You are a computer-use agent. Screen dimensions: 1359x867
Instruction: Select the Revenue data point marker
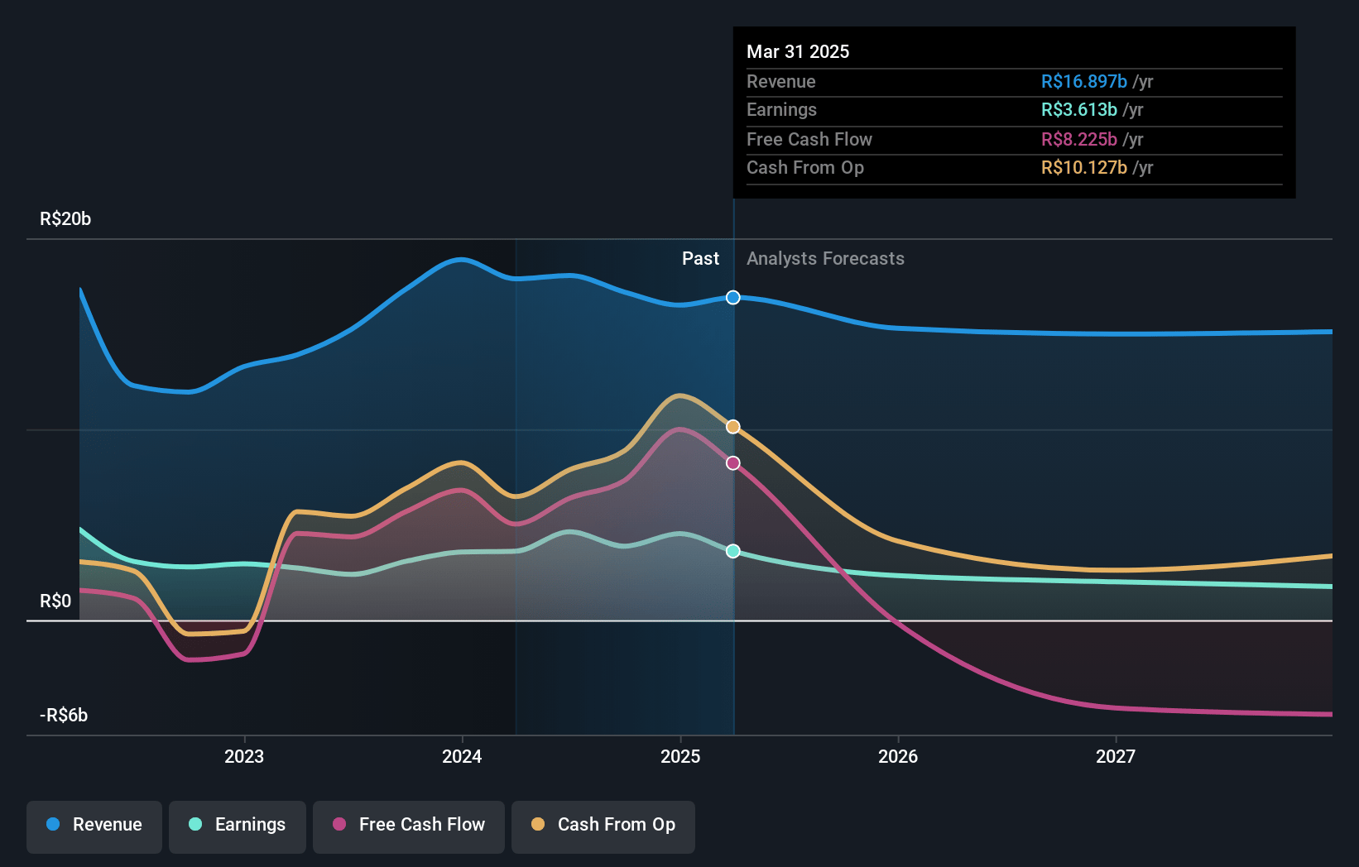(733, 298)
